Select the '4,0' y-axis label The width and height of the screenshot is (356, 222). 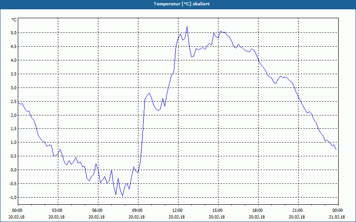point(14,60)
